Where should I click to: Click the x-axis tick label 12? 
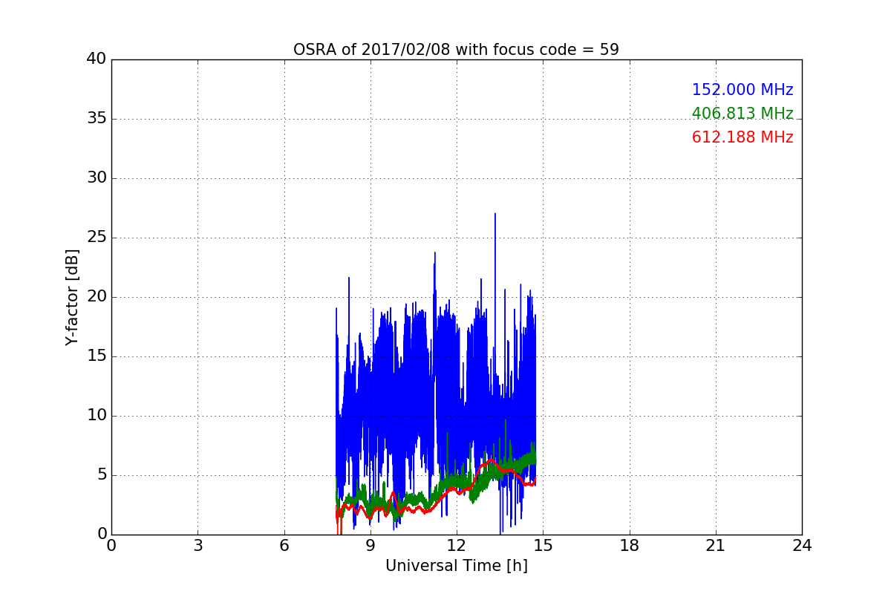tap(457, 546)
